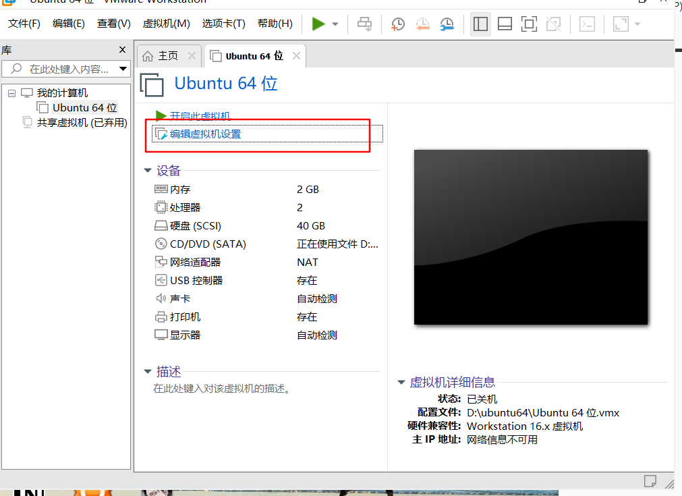Screen dimensions: 682x496
Task: Click the 显示器 device row
Action: pyautogui.click(x=267, y=335)
